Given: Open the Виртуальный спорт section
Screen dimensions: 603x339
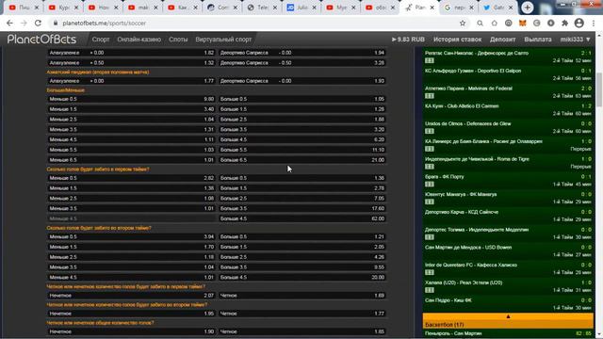Looking at the screenshot, I should [223, 40].
